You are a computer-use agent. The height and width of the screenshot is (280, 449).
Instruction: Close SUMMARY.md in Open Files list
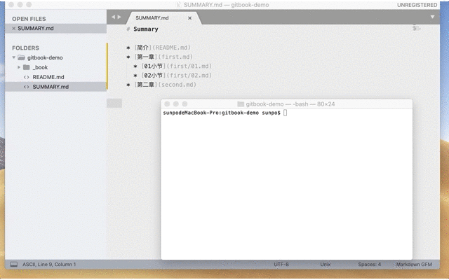(x=13, y=28)
